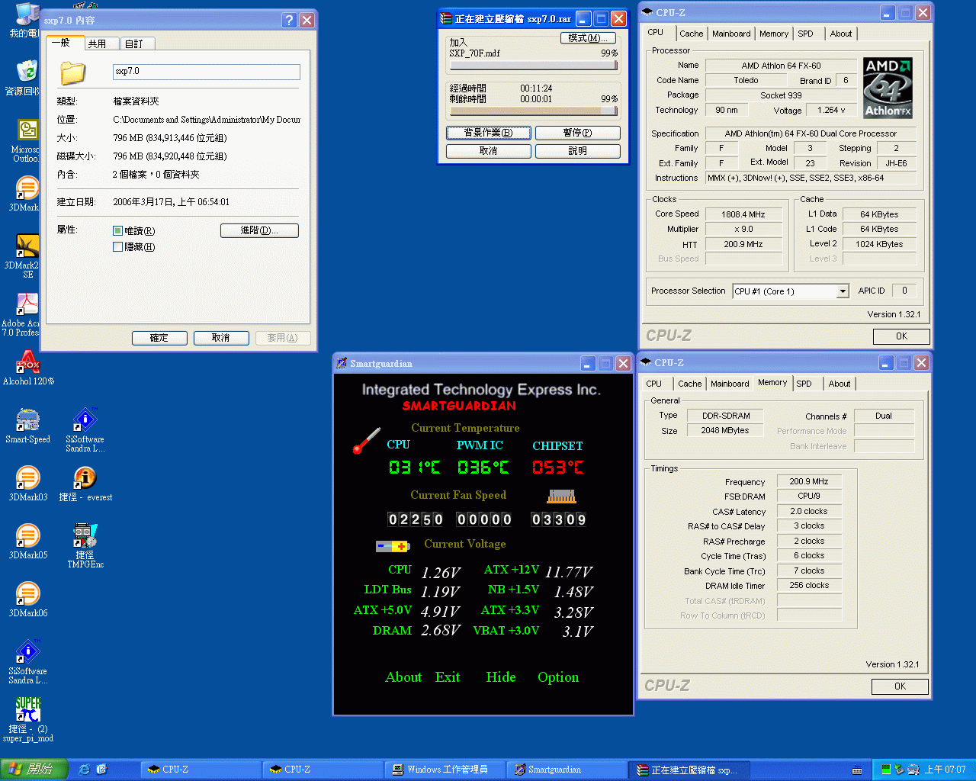Click the orange fan icon above chipset speed
Viewport: 976px width, 781px height.
561,497
